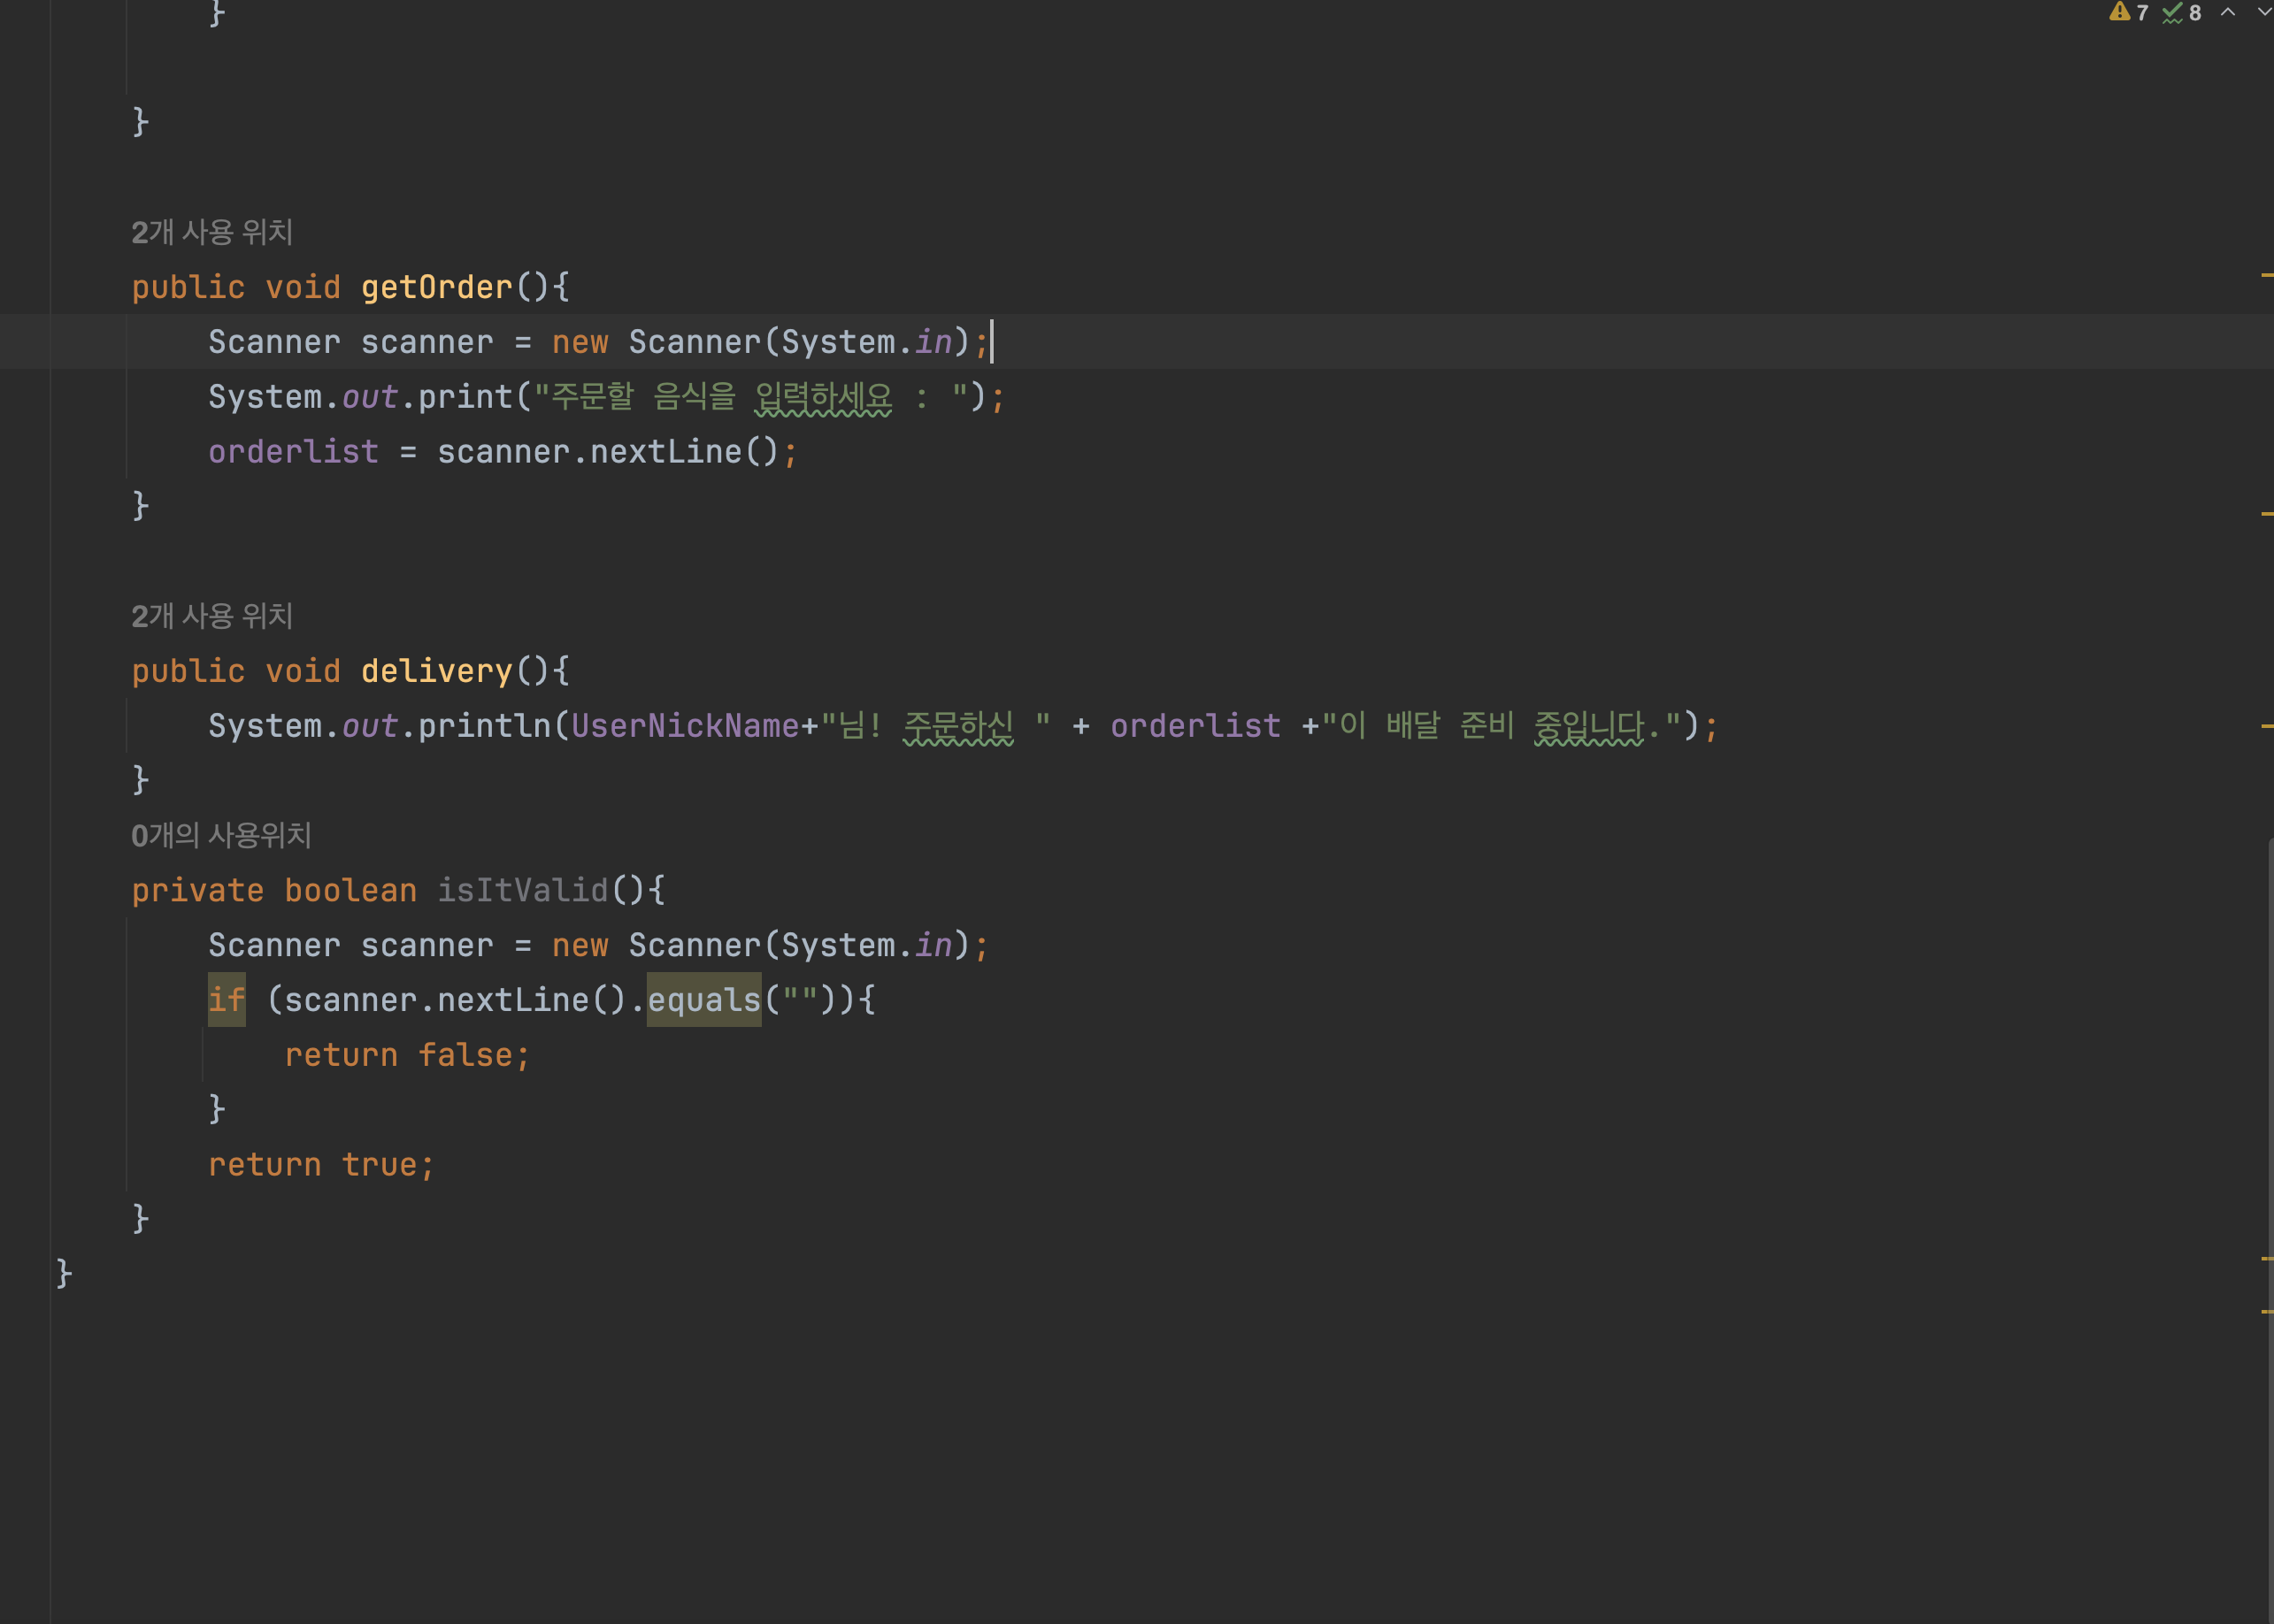Open the usages hint above getOrder method
Viewport: 2274px width, 1624px height.
(212, 232)
